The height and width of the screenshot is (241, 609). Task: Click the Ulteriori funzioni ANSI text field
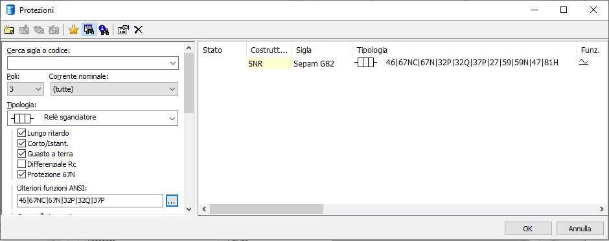(89, 201)
